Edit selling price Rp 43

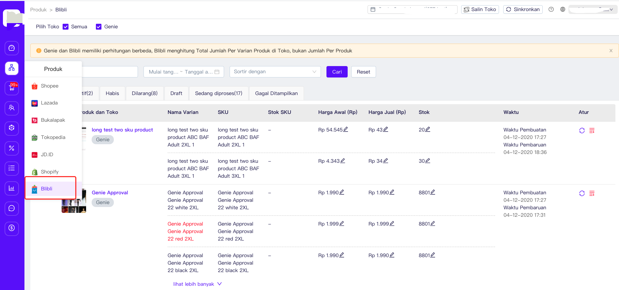pos(385,129)
